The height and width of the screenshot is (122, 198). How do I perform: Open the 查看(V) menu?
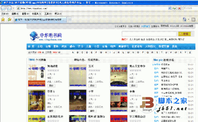click(x=25, y=14)
